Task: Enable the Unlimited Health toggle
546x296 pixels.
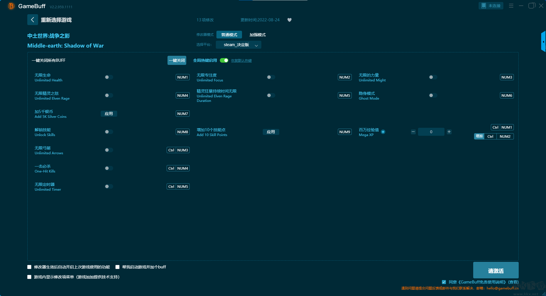Action: coord(109,77)
